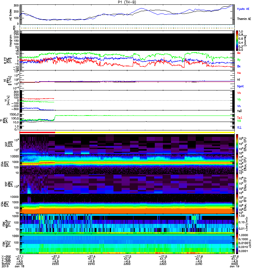Screen dimensions: 254x271
Task: Click the green By legend label
Action: 239,60
